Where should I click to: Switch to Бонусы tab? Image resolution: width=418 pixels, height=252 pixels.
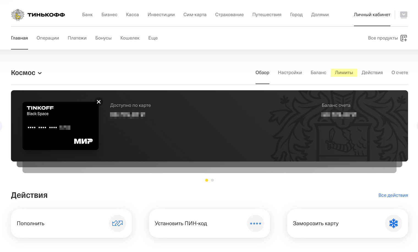point(103,38)
